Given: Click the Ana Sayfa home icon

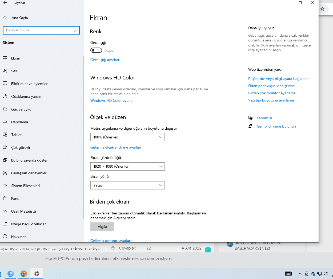Looking at the screenshot, I should coord(5,18).
